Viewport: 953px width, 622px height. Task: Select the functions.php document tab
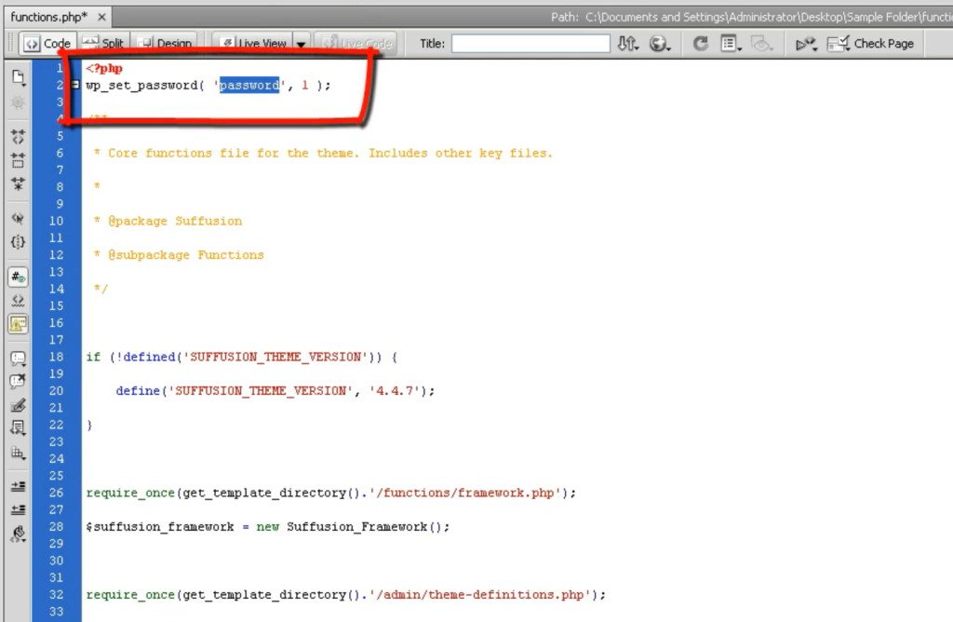pyautogui.click(x=51, y=15)
